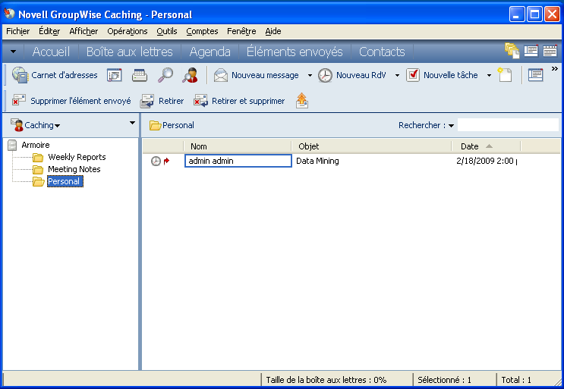Create a Nouveau RdV appointment
Image resolution: width=564 pixels, height=389 pixels.
[352, 75]
